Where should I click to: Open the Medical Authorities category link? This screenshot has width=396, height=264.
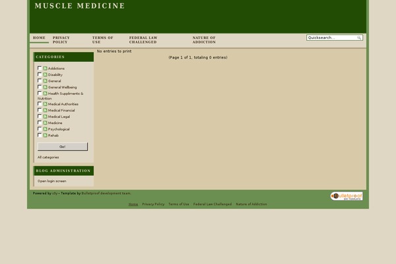coord(63,104)
